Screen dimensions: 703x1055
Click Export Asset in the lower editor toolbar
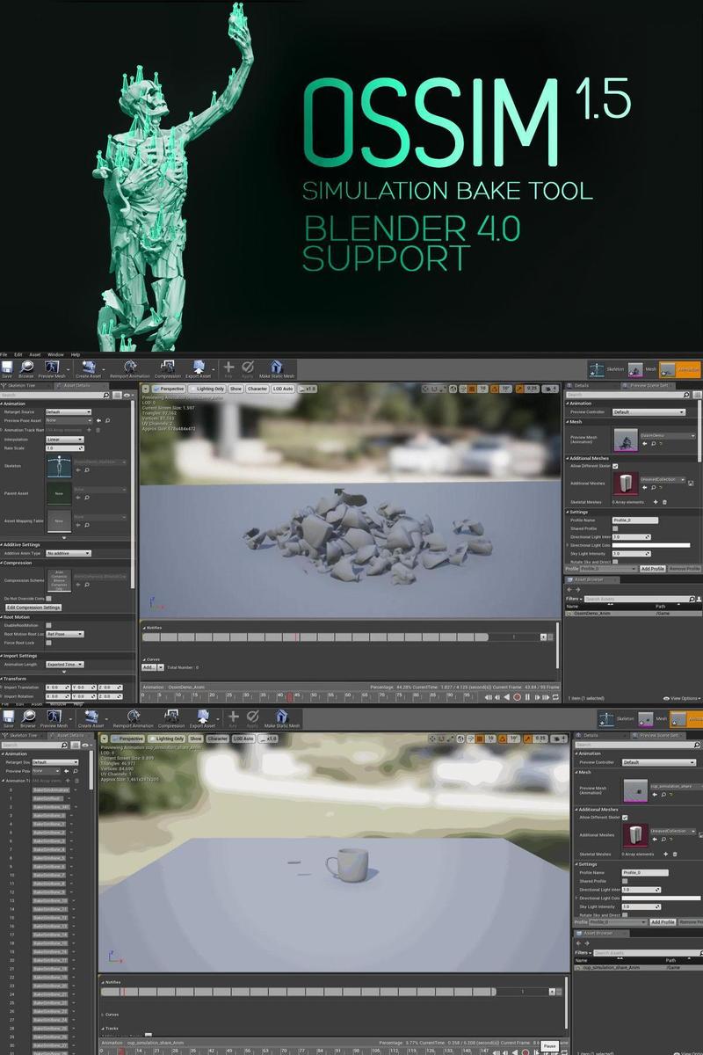(203, 720)
